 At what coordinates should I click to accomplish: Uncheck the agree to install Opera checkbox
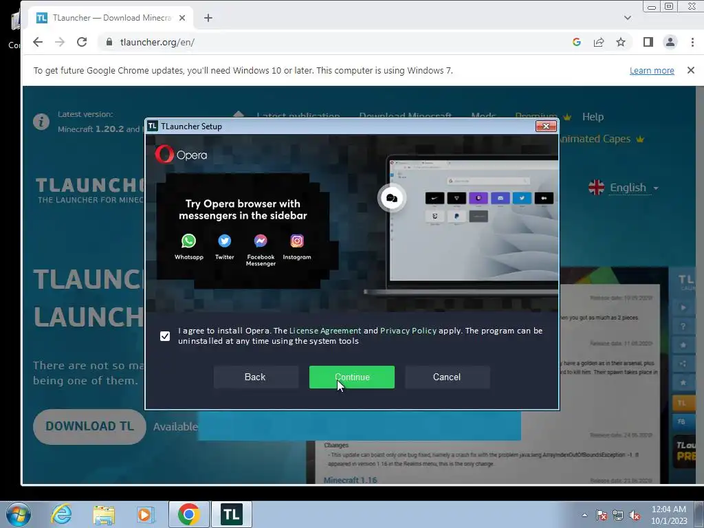click(165, 335)
